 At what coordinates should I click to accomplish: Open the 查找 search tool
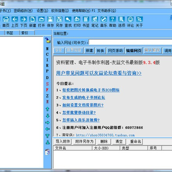[x=68, y=21]
